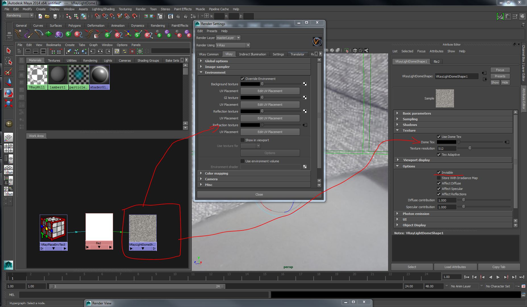Enable Use environment volume checkbox
This screenshot has width=527, height=307.
click(x=242, y=161)
